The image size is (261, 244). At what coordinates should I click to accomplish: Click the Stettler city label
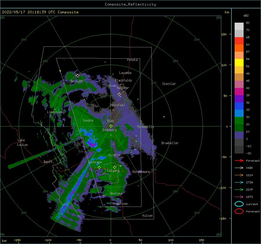(x=169, y=84)
